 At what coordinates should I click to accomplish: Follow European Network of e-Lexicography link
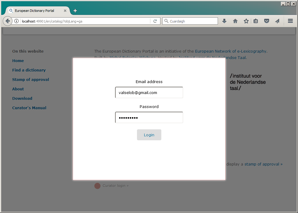(231, 51)
